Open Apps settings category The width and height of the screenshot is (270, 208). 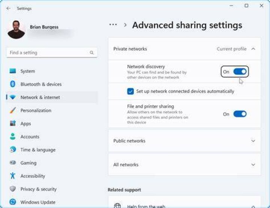pos(52,124)
